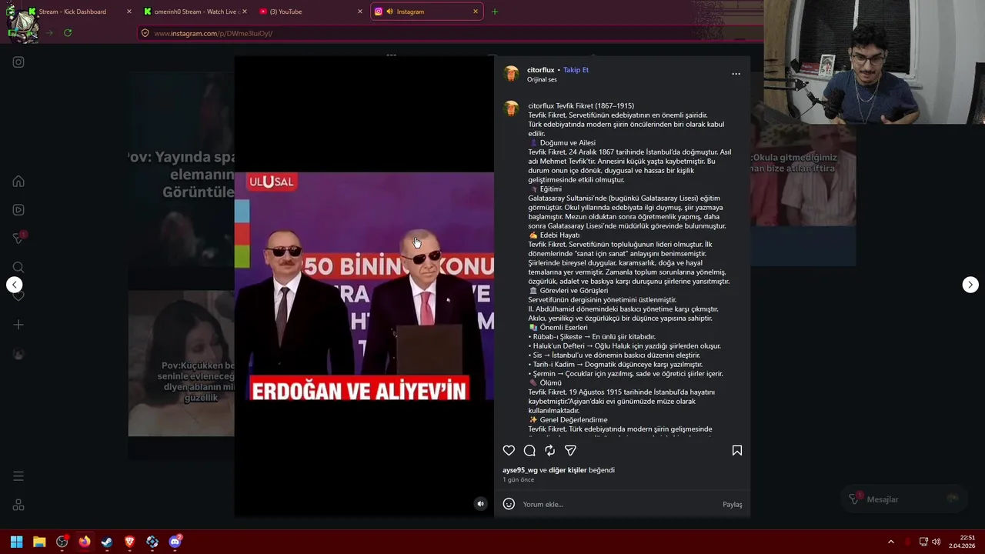Click browser forward arrow
The width and height of the screenshot is (985, 554).
(49, 33)
